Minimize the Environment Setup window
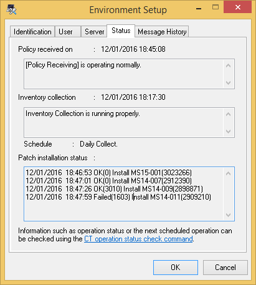Viewport: 256px width, 285px height. [199, 9]
